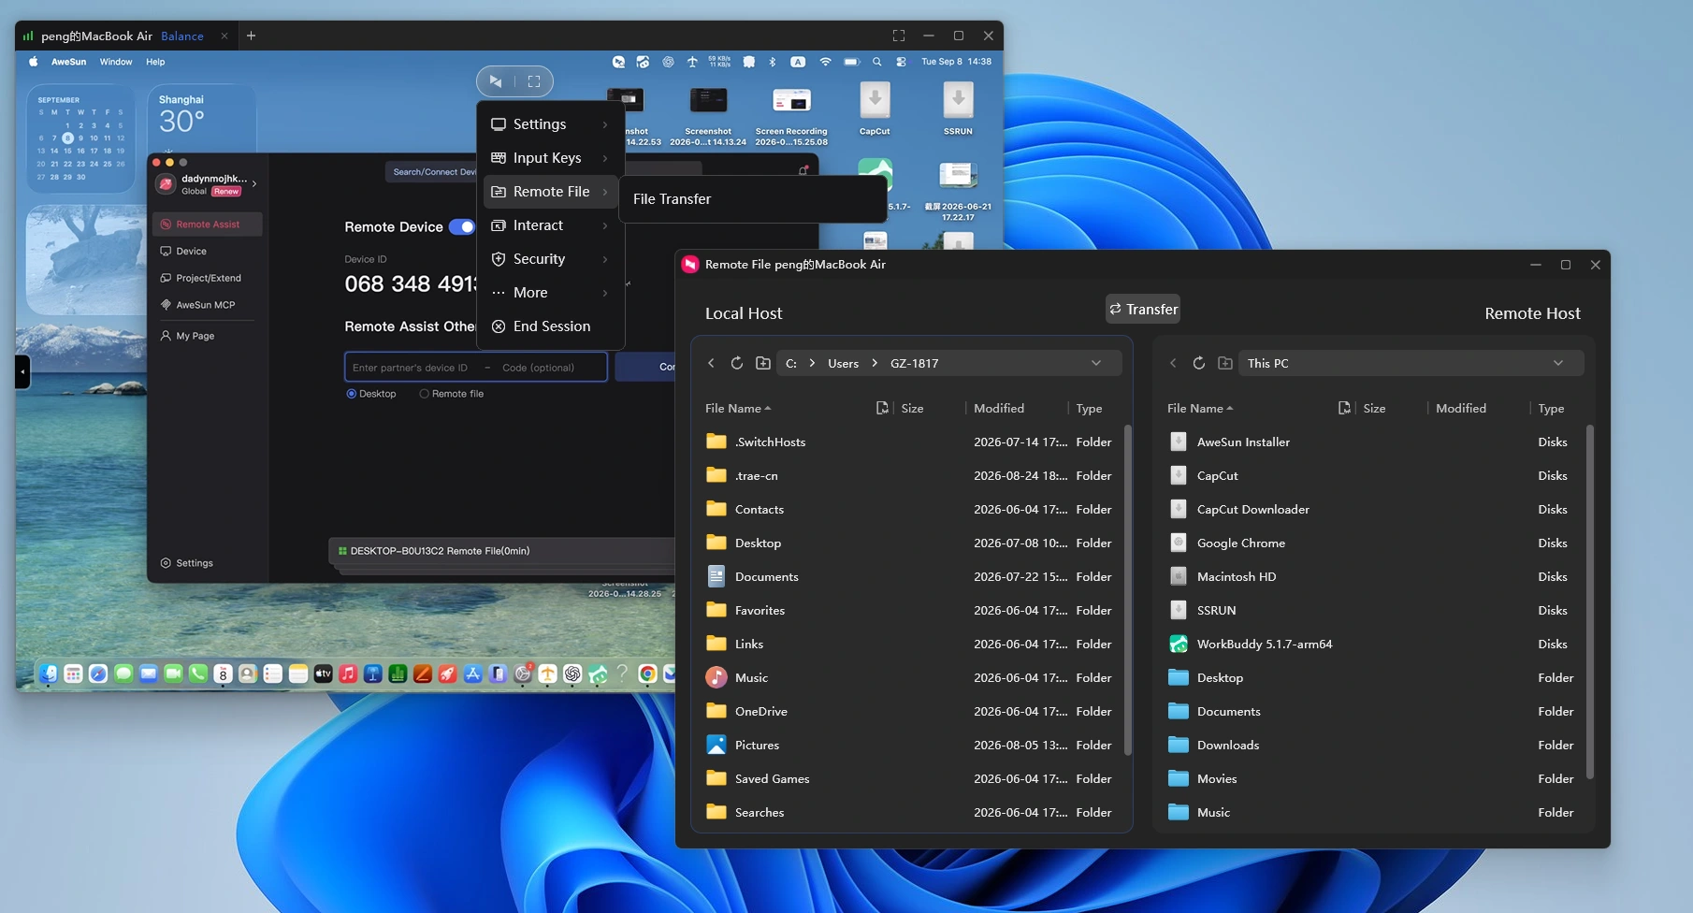Add a new session tab with plus
The width and height of the screenshot is (1693, 913).
pos(251,36)
